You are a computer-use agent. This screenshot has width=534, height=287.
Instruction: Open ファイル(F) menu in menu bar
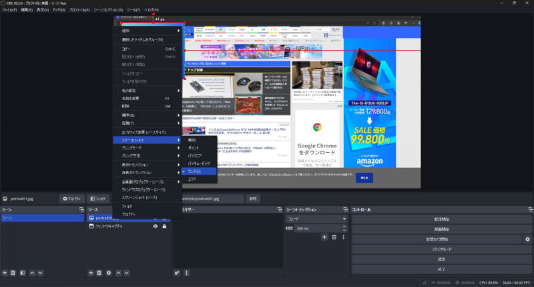[9, 10]
